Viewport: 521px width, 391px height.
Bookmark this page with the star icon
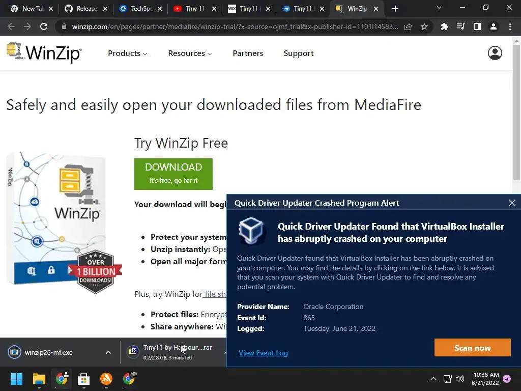[424, 26]
